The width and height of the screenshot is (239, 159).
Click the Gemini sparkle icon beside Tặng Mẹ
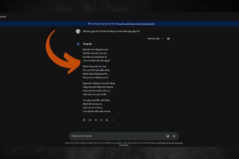[78, 44]
